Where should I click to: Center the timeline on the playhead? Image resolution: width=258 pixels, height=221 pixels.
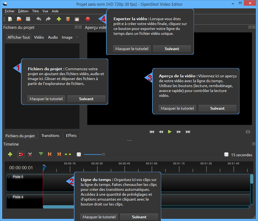coord(68,154)
